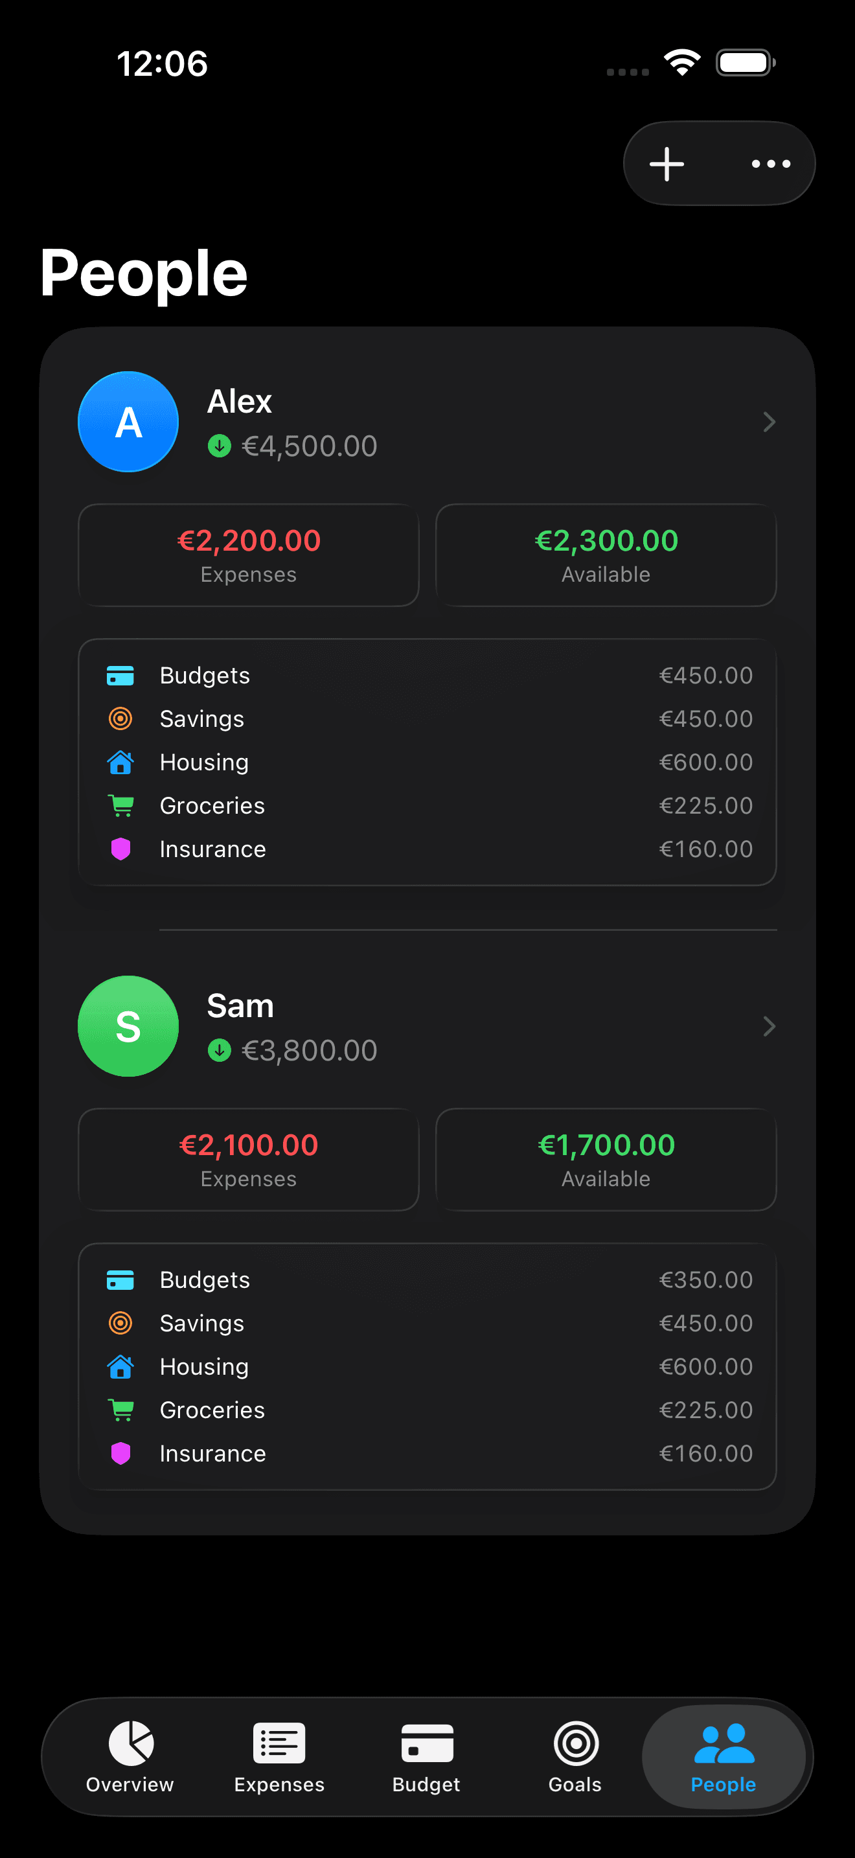Click Alex's Housing house icon
The image size is (855, 1858).
[120, 763]
